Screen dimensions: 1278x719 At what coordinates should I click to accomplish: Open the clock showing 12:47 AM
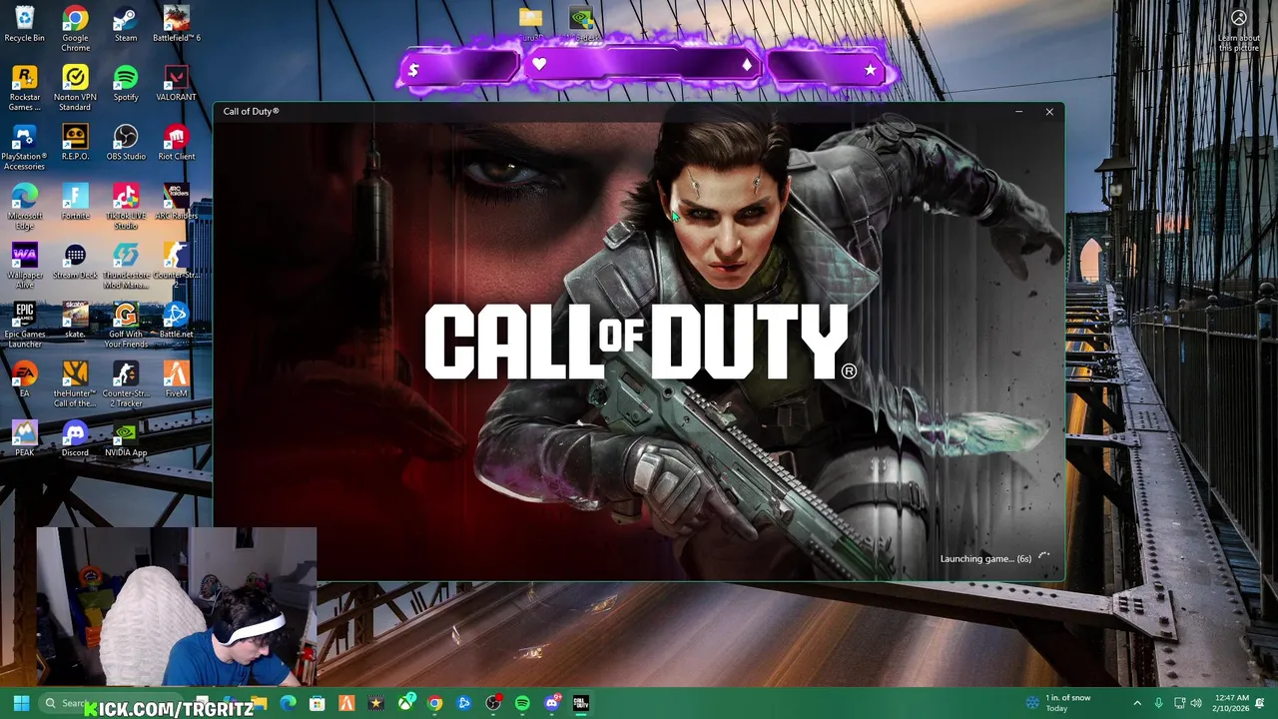(1232, 703)
